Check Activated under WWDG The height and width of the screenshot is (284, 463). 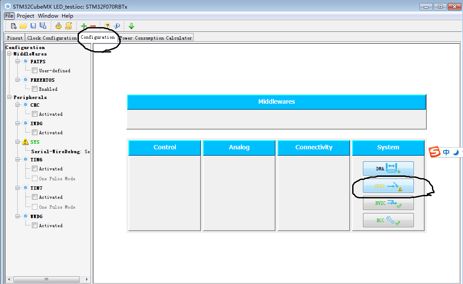tap(34, 225)
